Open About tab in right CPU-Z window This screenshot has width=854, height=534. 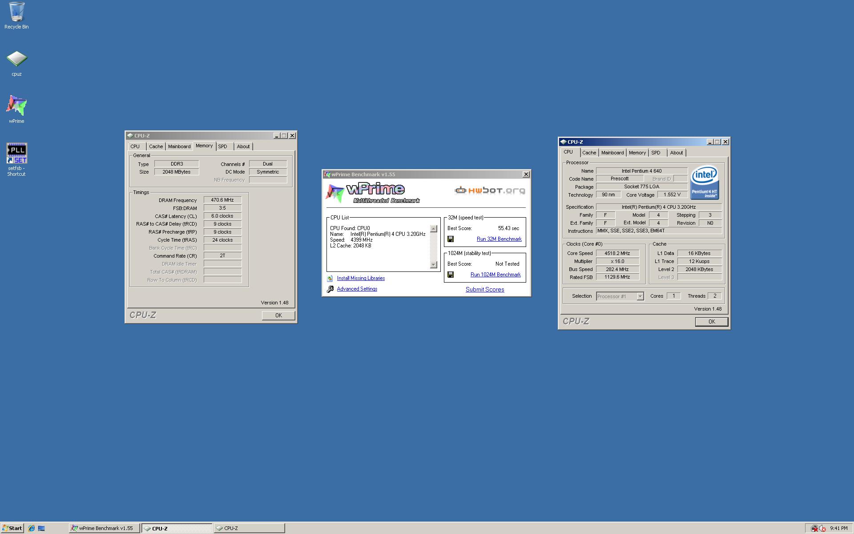point(677,153)
